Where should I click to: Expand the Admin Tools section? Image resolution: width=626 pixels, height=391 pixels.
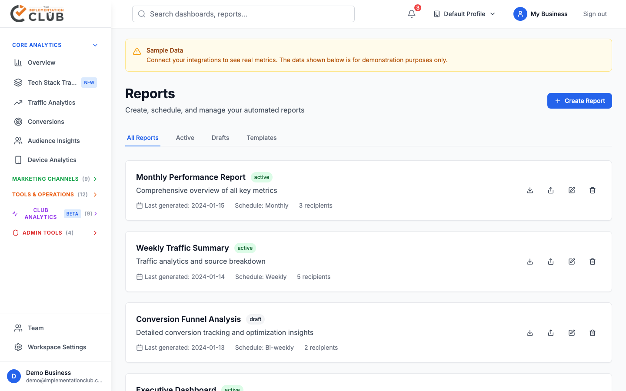(95, 233)
